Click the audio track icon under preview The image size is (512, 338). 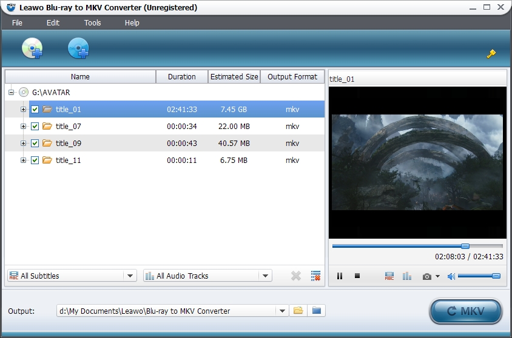[x=407, y=276]
